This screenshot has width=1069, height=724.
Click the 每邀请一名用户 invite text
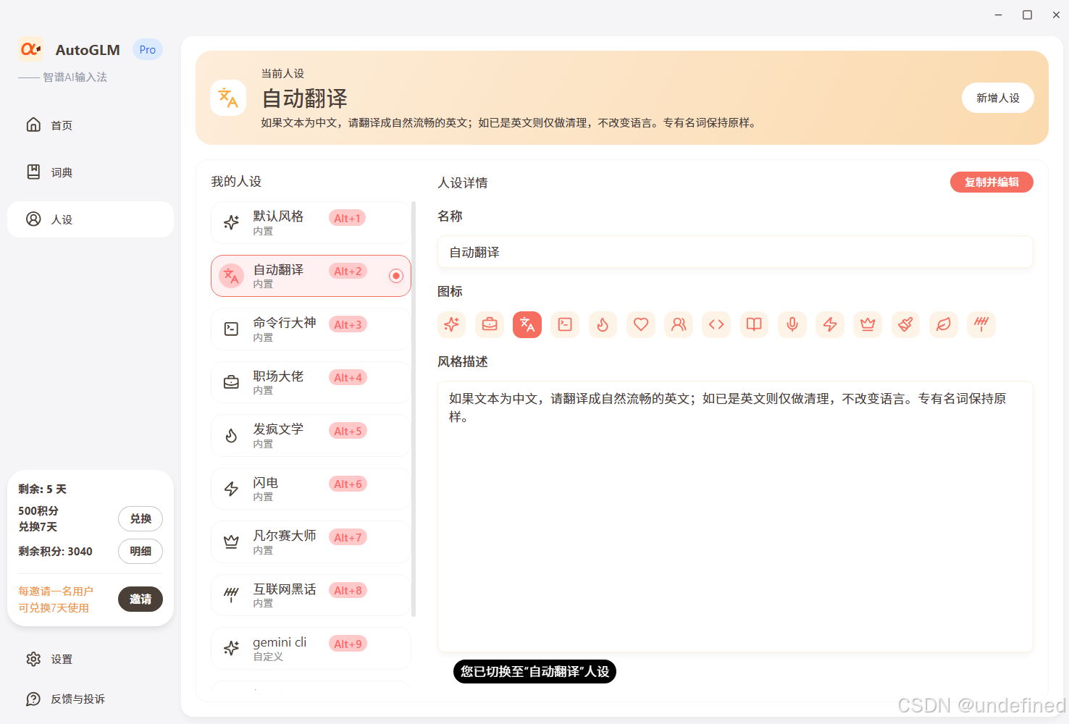(56, 592)
